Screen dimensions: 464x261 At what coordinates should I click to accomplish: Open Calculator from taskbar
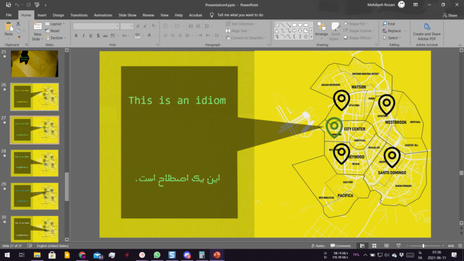[202, 255]
